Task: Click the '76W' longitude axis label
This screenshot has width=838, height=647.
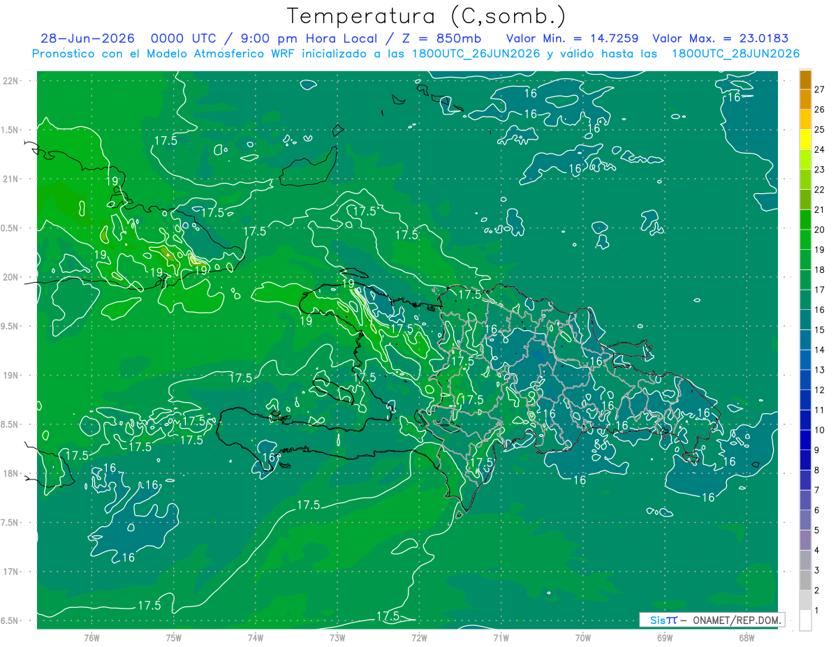Action: tap(91, 637)
